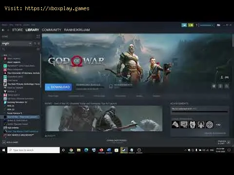Select Farming Simulator 22 in list
234x175 pixels.
point(17,102)
